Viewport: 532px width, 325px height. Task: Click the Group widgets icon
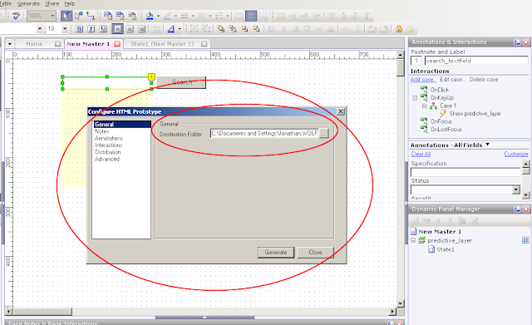pos(194,29)
